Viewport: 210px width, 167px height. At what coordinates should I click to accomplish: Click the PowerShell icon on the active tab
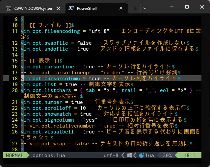(x=70, y=8)
